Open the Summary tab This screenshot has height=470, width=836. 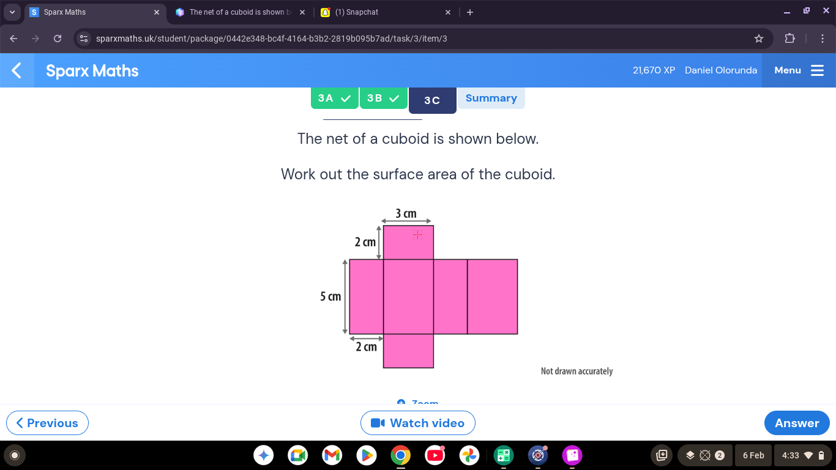click(x=491, y=98)
